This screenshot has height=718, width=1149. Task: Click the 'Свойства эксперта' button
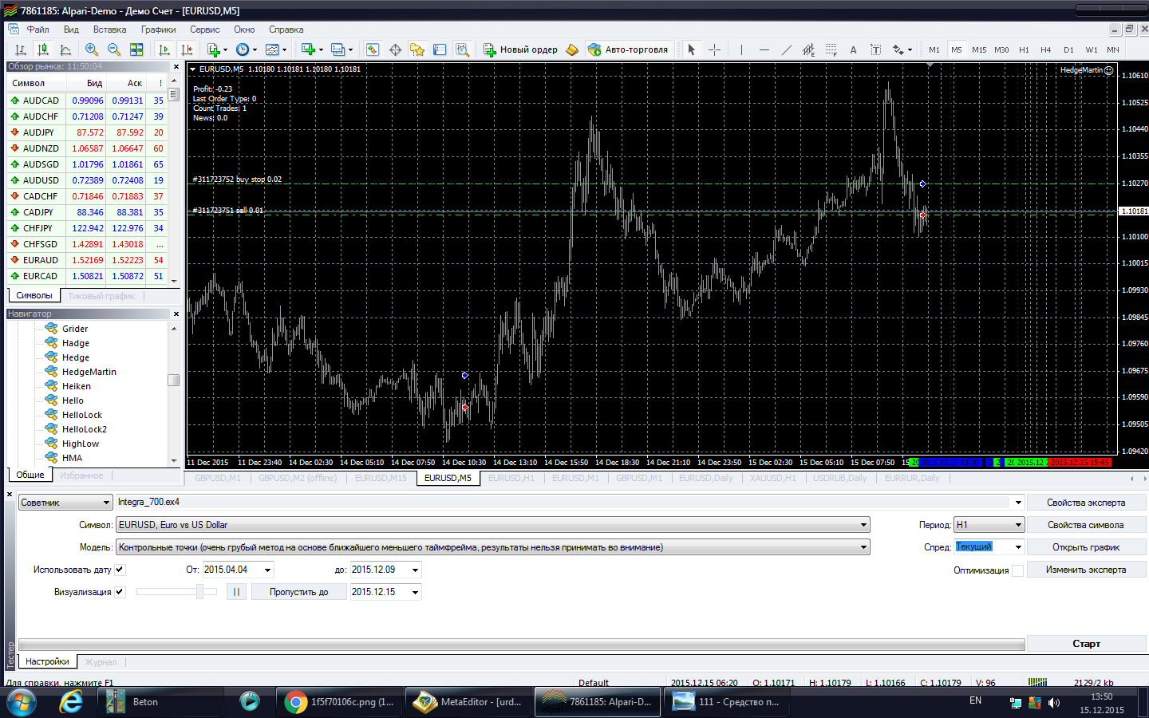1086,503
